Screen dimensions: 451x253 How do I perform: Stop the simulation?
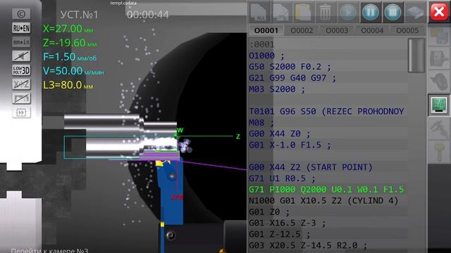393,13
